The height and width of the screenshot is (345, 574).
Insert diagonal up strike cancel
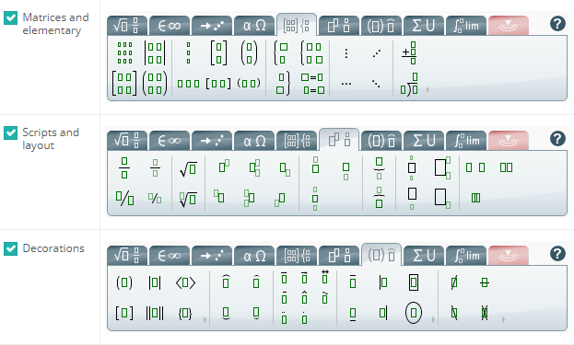pos(454,282)
